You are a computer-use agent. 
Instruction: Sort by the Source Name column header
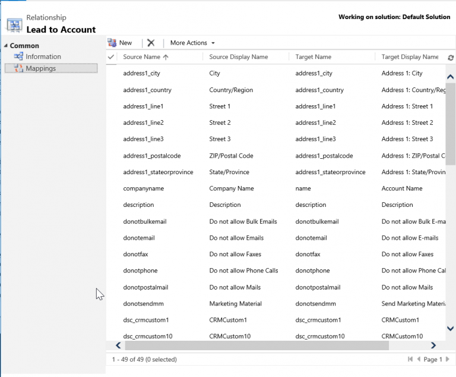[x=142, y=57]
